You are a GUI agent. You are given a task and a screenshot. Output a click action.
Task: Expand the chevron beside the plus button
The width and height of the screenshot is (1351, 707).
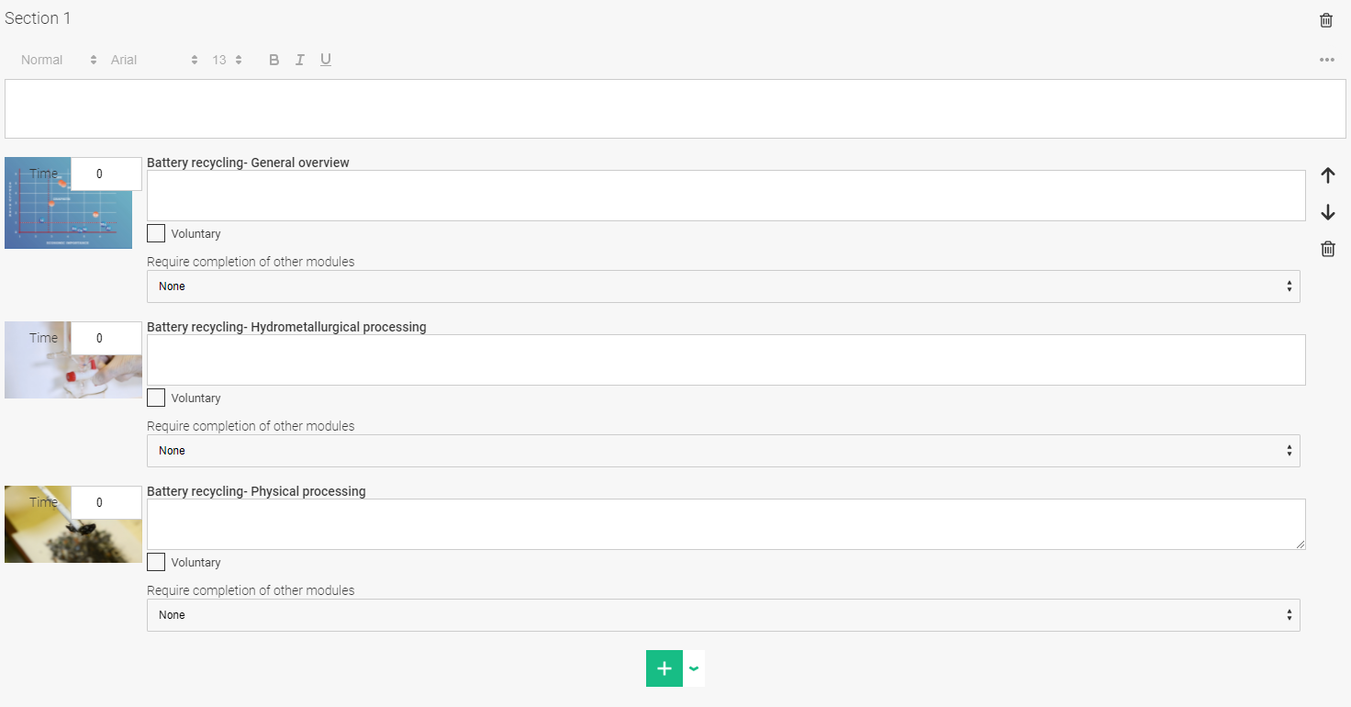tap(694, 668)
